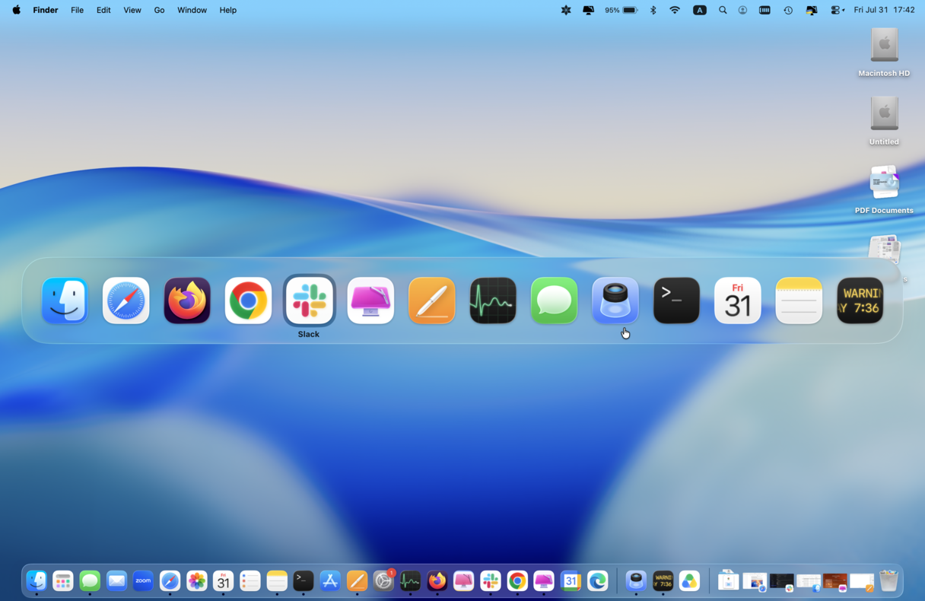Screen dimensions: 925x601
Task: Open the Help menu
Action: point(228,10)
